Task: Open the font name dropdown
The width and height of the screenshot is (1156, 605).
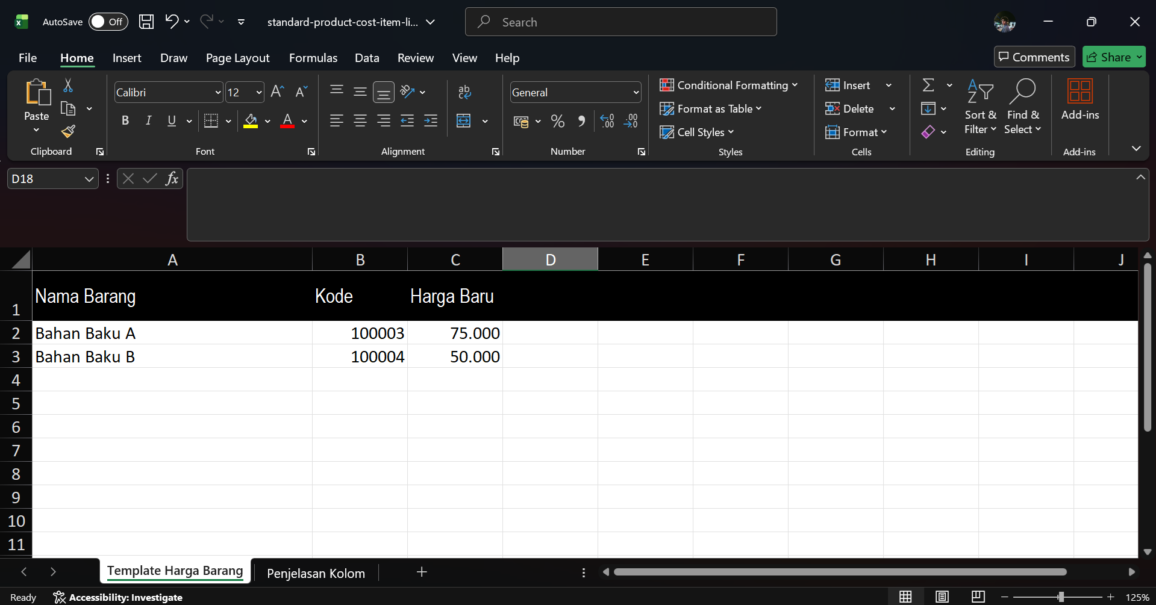Action: click(x=217, y=93)
